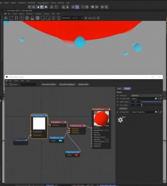Open the Field type Spherical dropdown

point(146,95)
